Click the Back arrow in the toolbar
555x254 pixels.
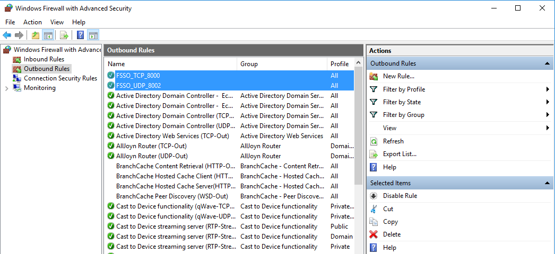7,35
